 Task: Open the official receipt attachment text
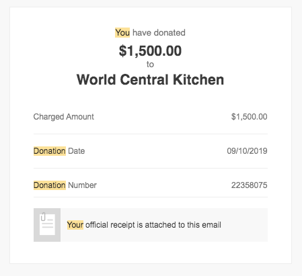point(144,225)
